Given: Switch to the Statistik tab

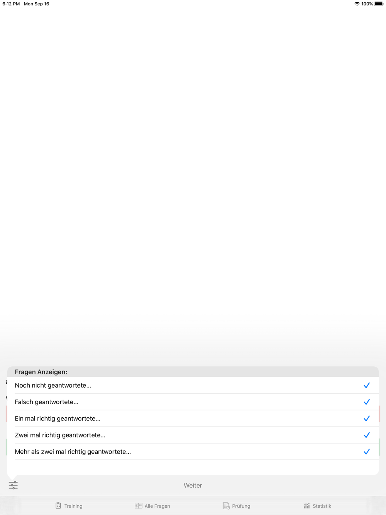Looking at the screenshot, I should [317, 506].
